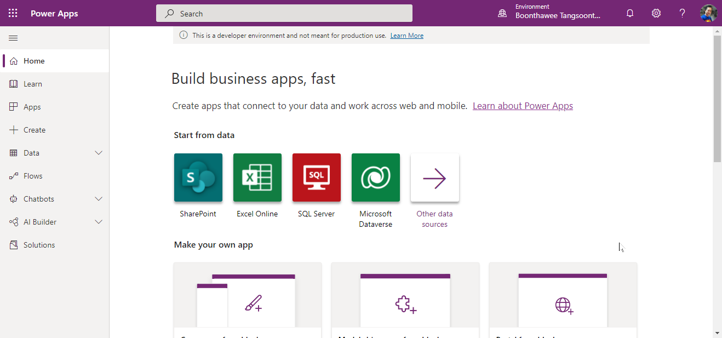Open the Environment picker
Image resolution: width=722 pixels, height=338 pixels.
(549, 13)
